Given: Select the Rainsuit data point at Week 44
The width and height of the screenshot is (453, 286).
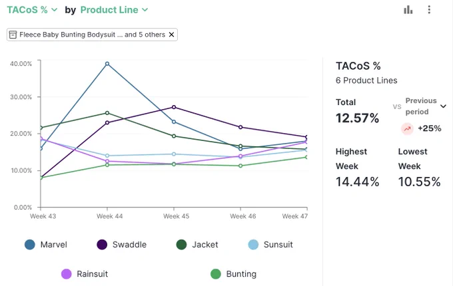Looking at the screenshot, I should pyautogui.click(x=107, y=162).
